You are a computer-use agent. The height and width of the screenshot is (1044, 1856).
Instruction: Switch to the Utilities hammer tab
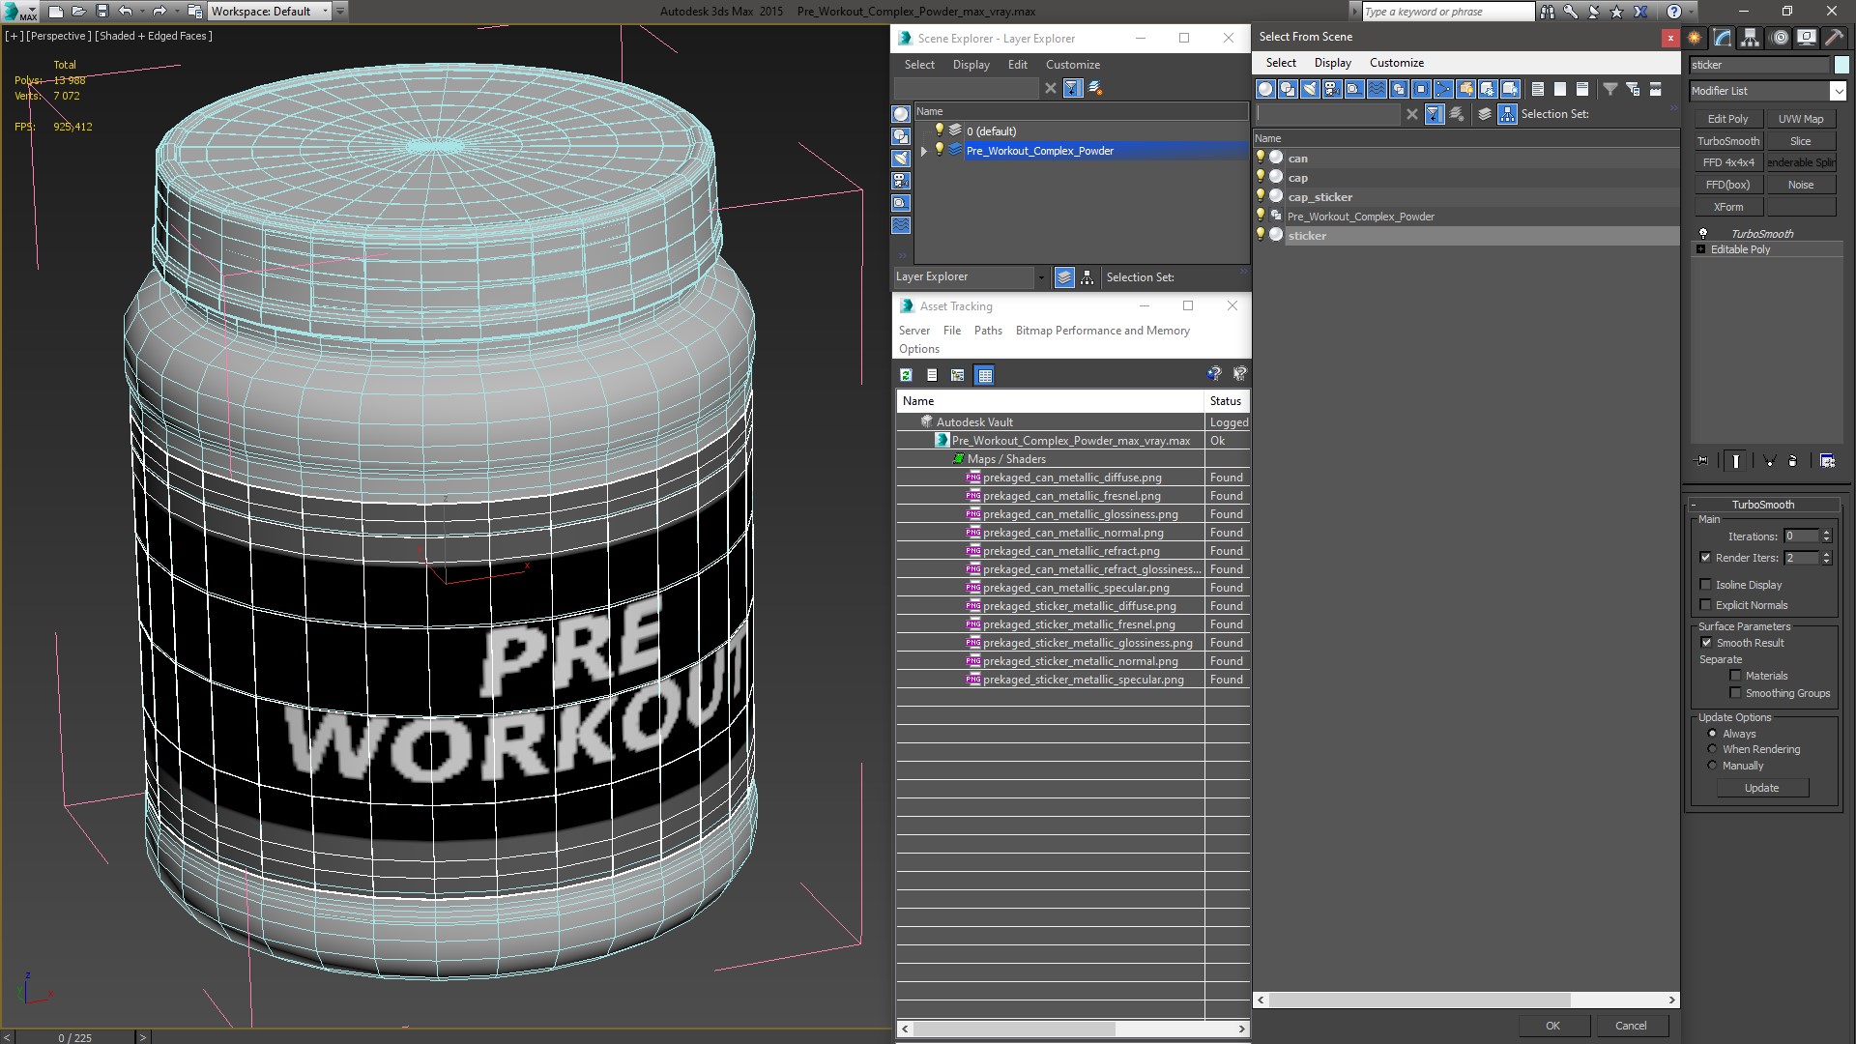point(1834,38)
